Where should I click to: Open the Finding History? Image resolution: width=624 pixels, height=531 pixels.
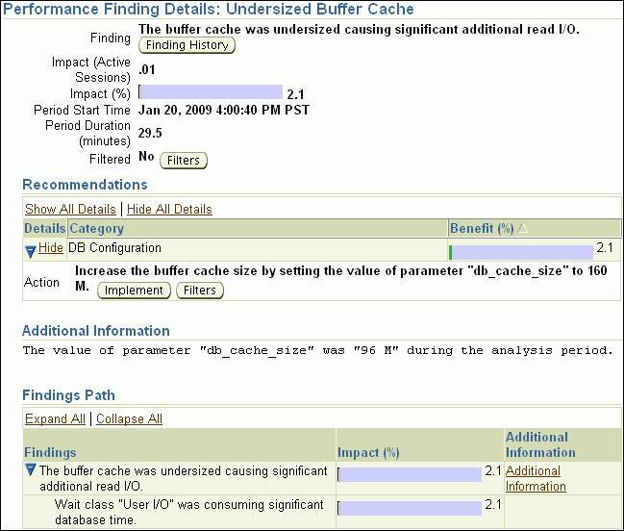click(187, 45)
